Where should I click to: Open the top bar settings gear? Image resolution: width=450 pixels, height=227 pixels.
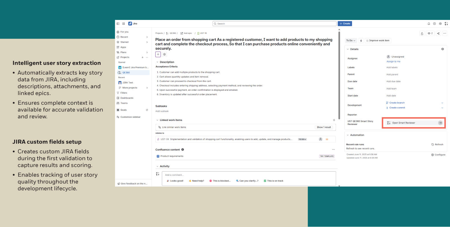[x=440, y=24]
